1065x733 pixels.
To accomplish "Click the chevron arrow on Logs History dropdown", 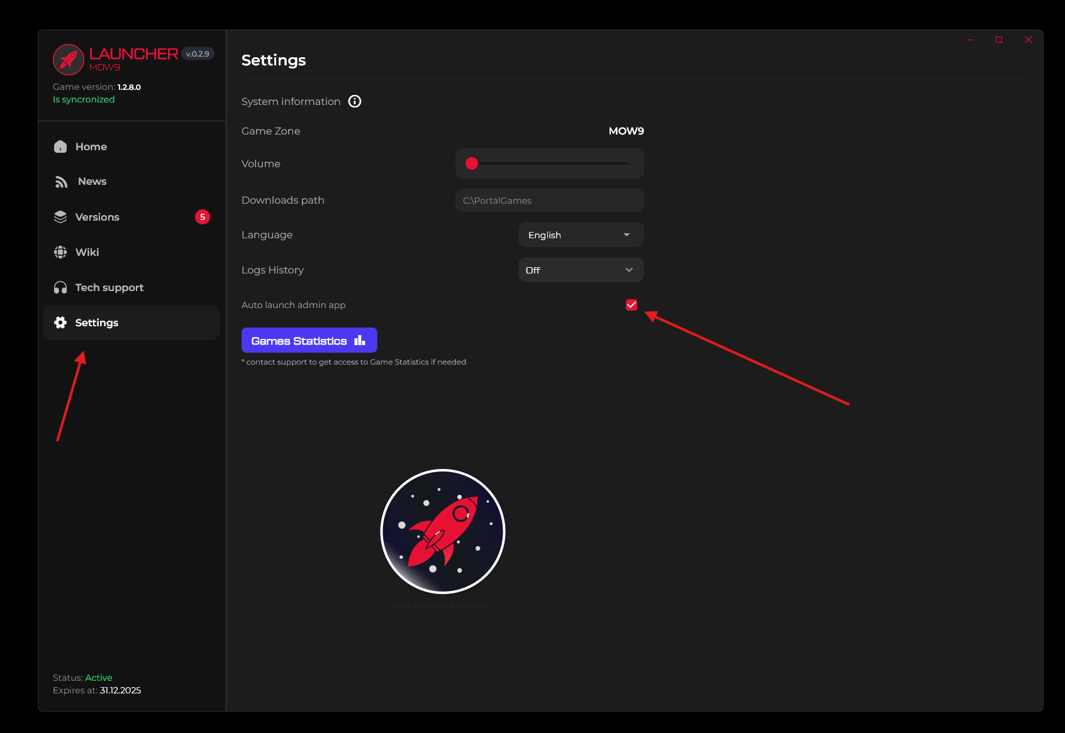I will point(628,270).
